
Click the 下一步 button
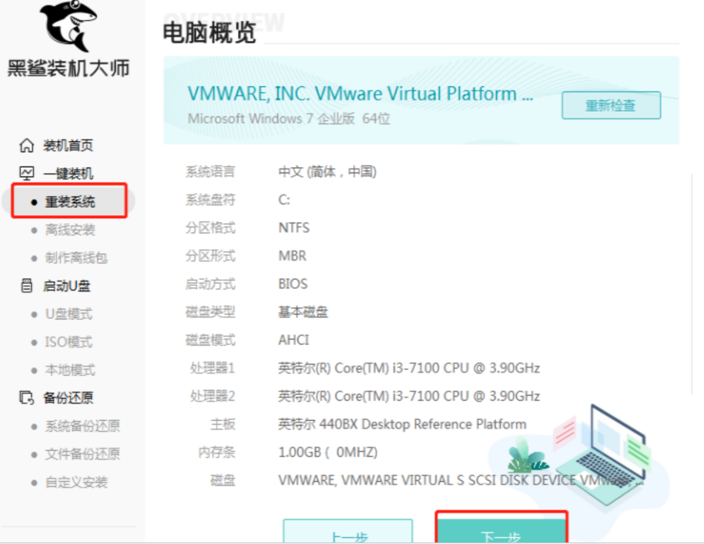[501, 529]
